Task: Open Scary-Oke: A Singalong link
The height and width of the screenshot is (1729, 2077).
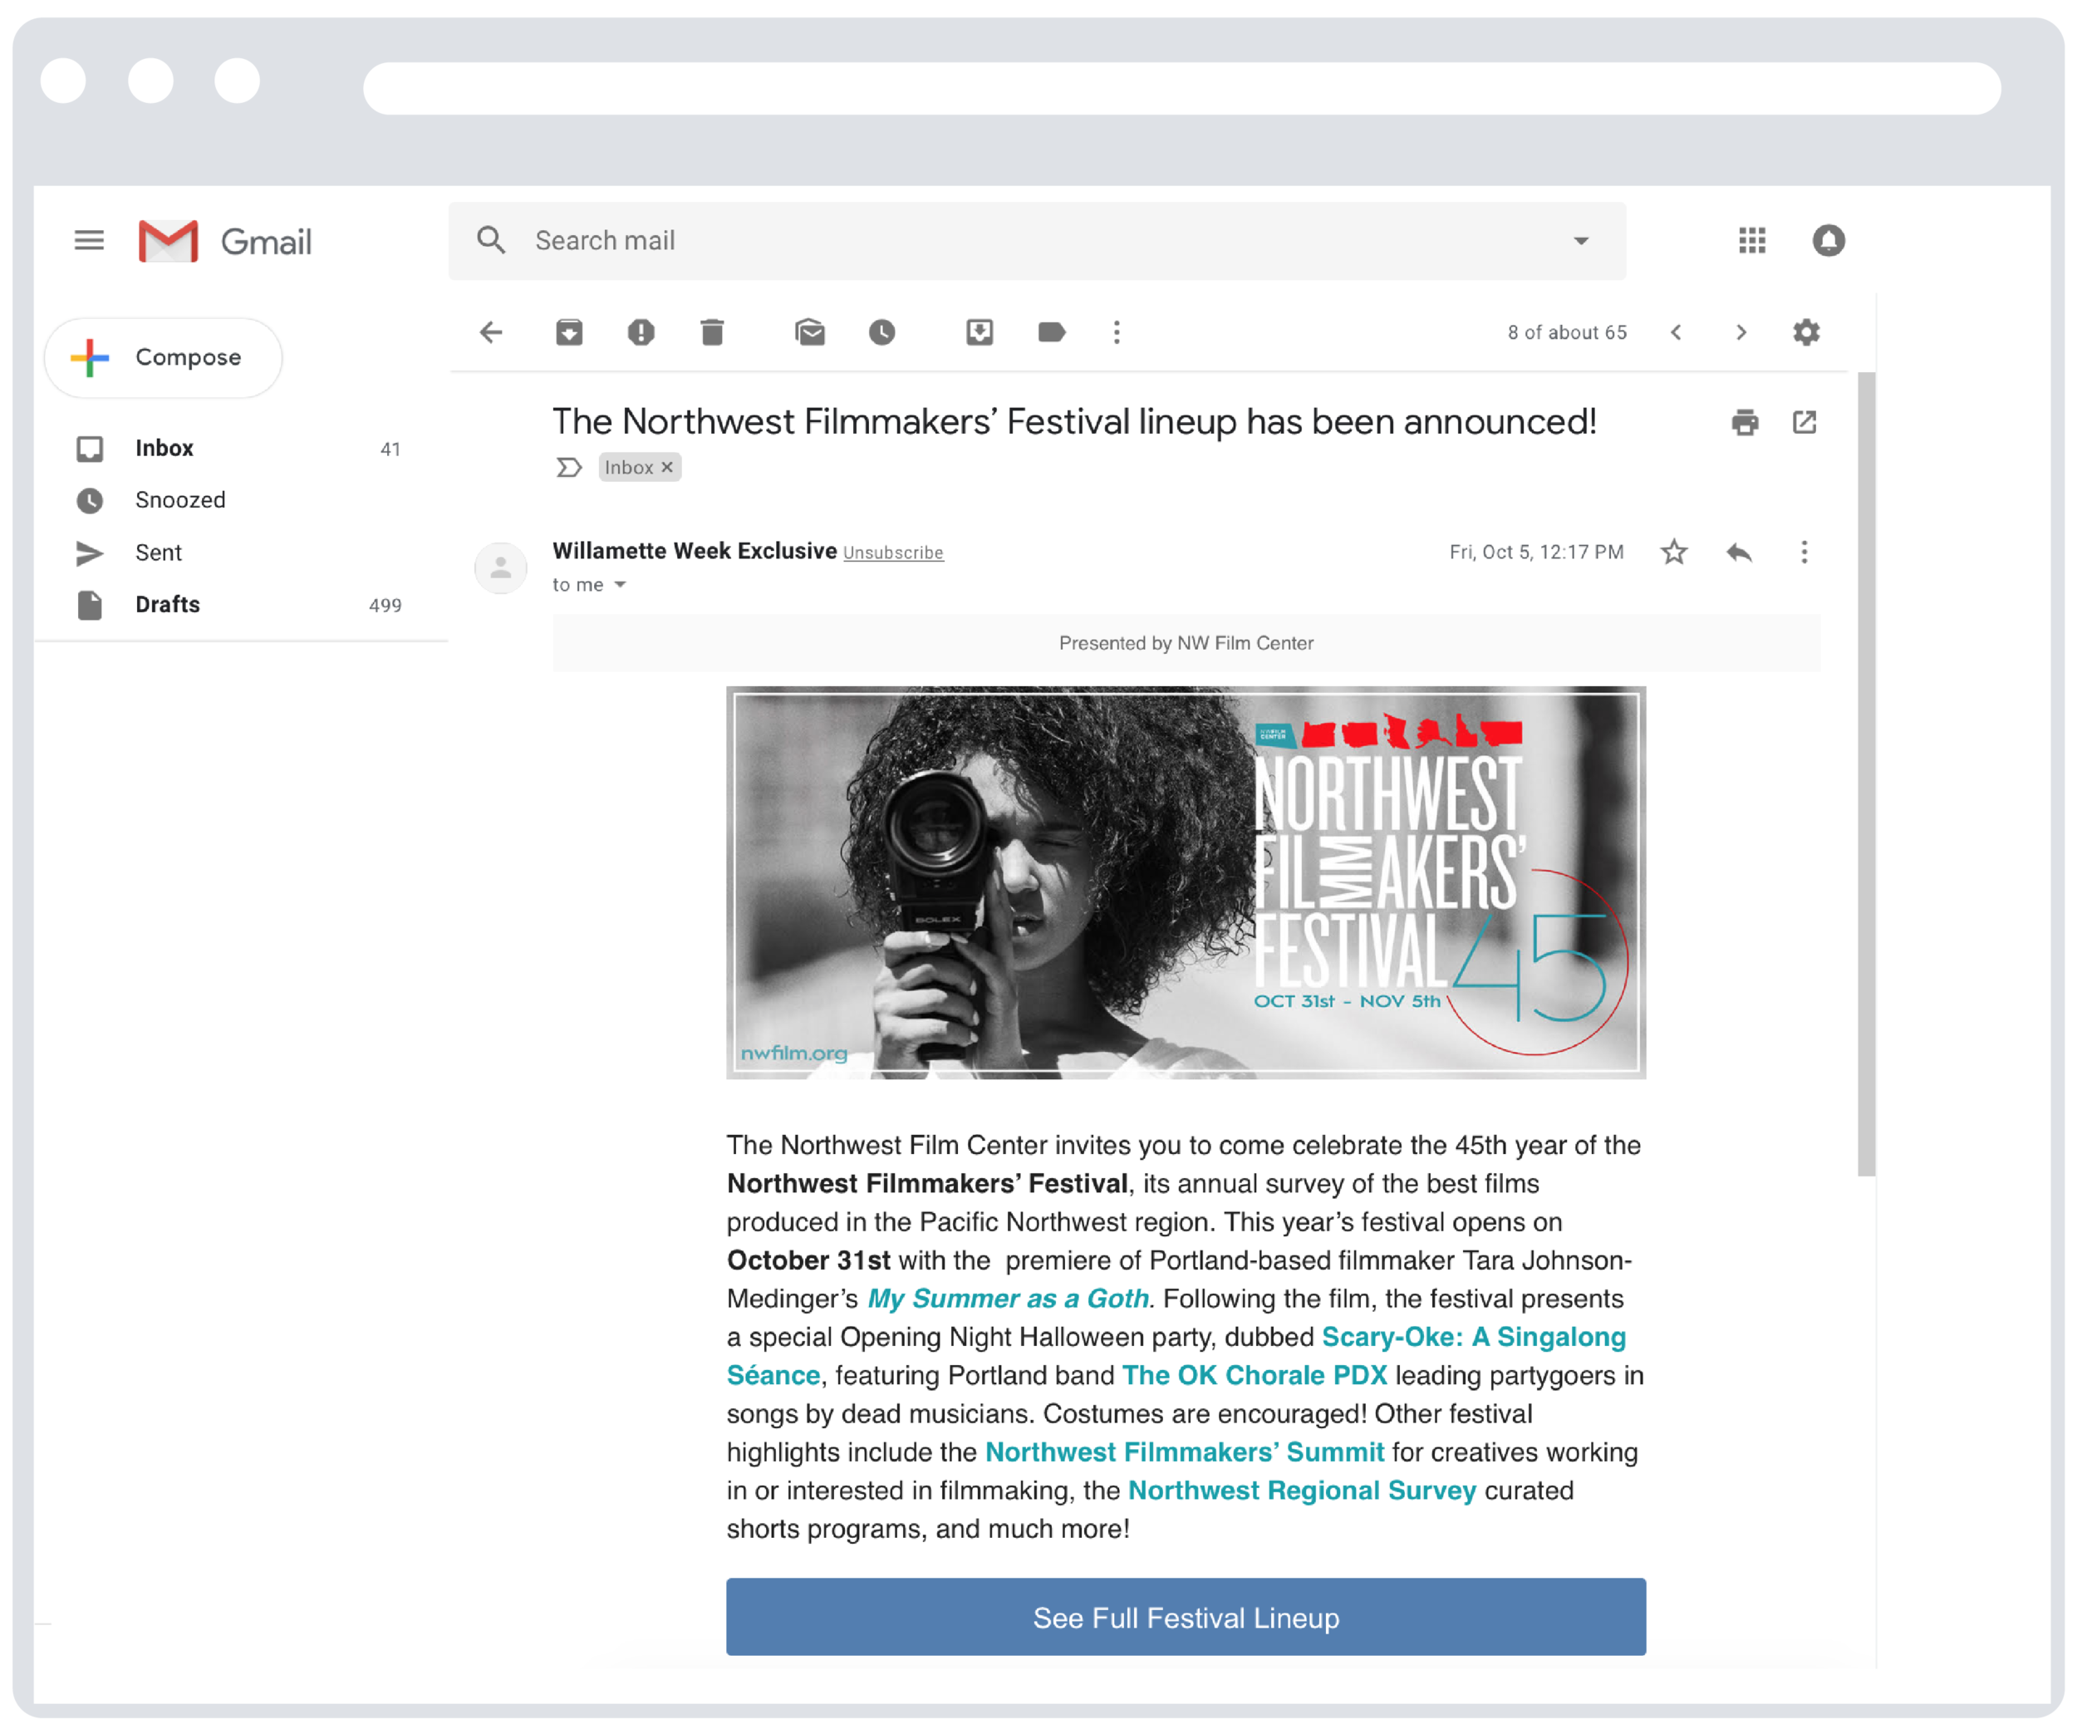Action: [x=1474, y=1338]
